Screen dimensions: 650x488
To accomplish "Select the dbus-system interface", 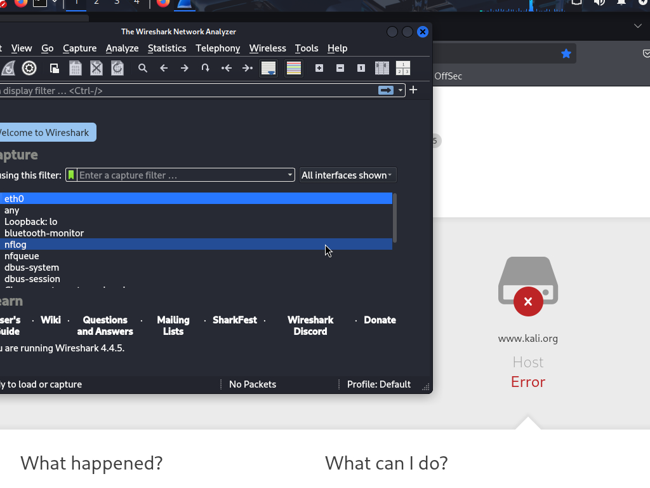I will tap(196, 268).
